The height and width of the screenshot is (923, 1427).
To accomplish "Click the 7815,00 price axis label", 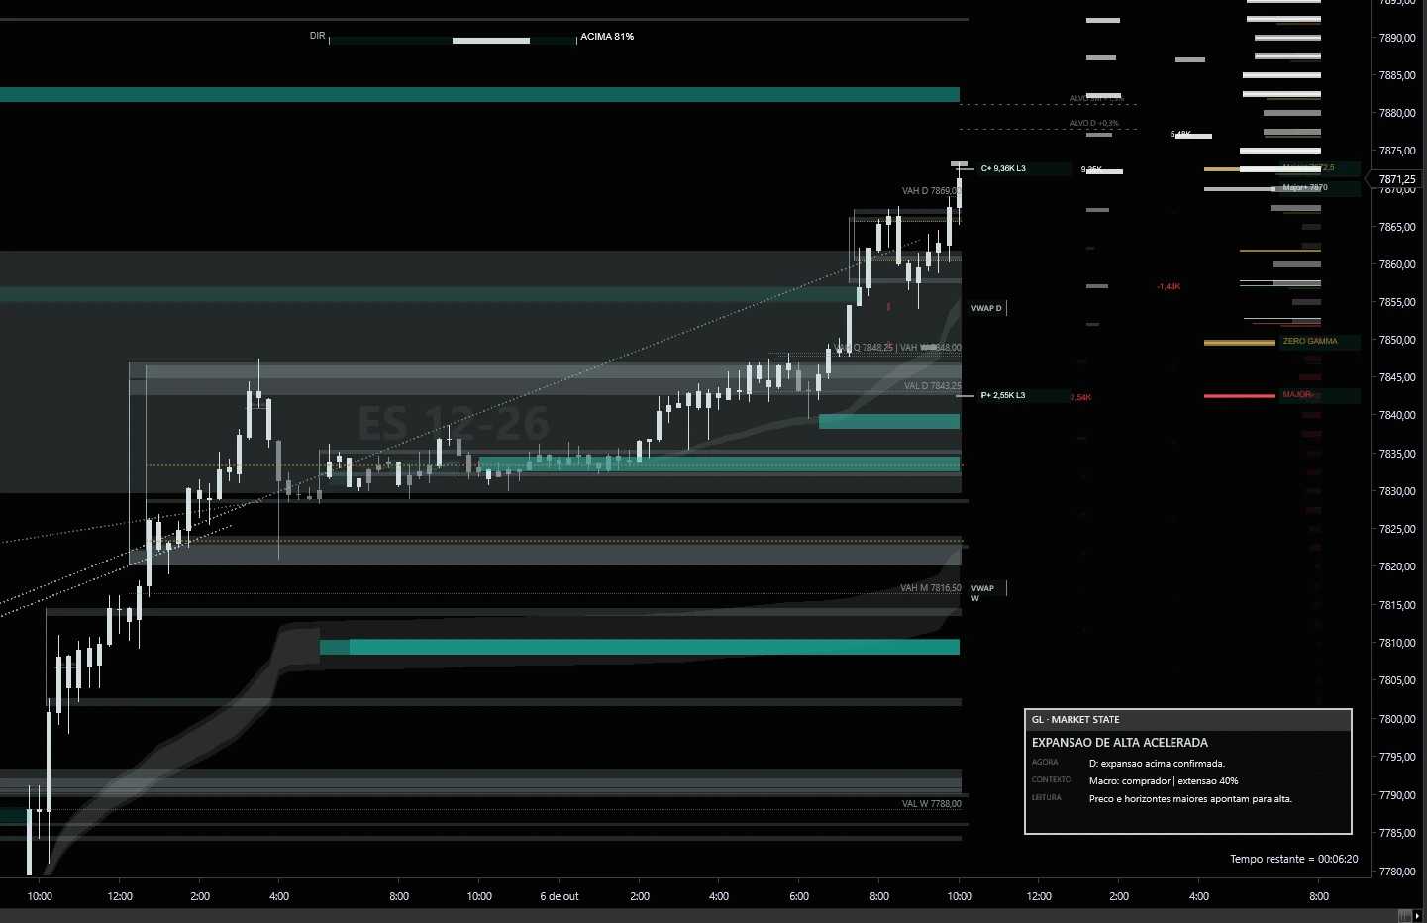I will (1397, 605).
